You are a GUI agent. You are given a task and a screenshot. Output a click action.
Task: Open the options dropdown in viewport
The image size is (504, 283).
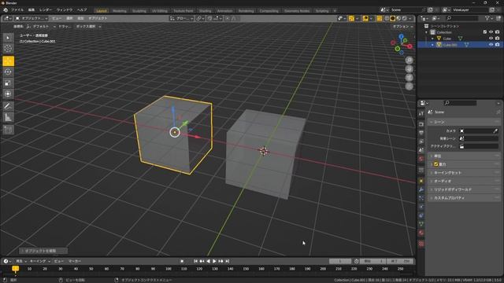tap(402, 26)
